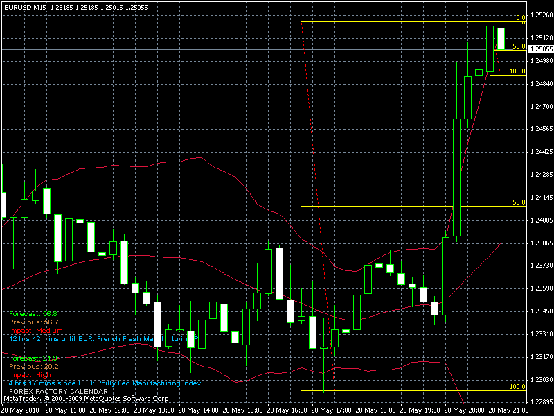The image size is (554, 416).
Task: Click the 1.24565 price axis label
Action: tap(542, 129)
